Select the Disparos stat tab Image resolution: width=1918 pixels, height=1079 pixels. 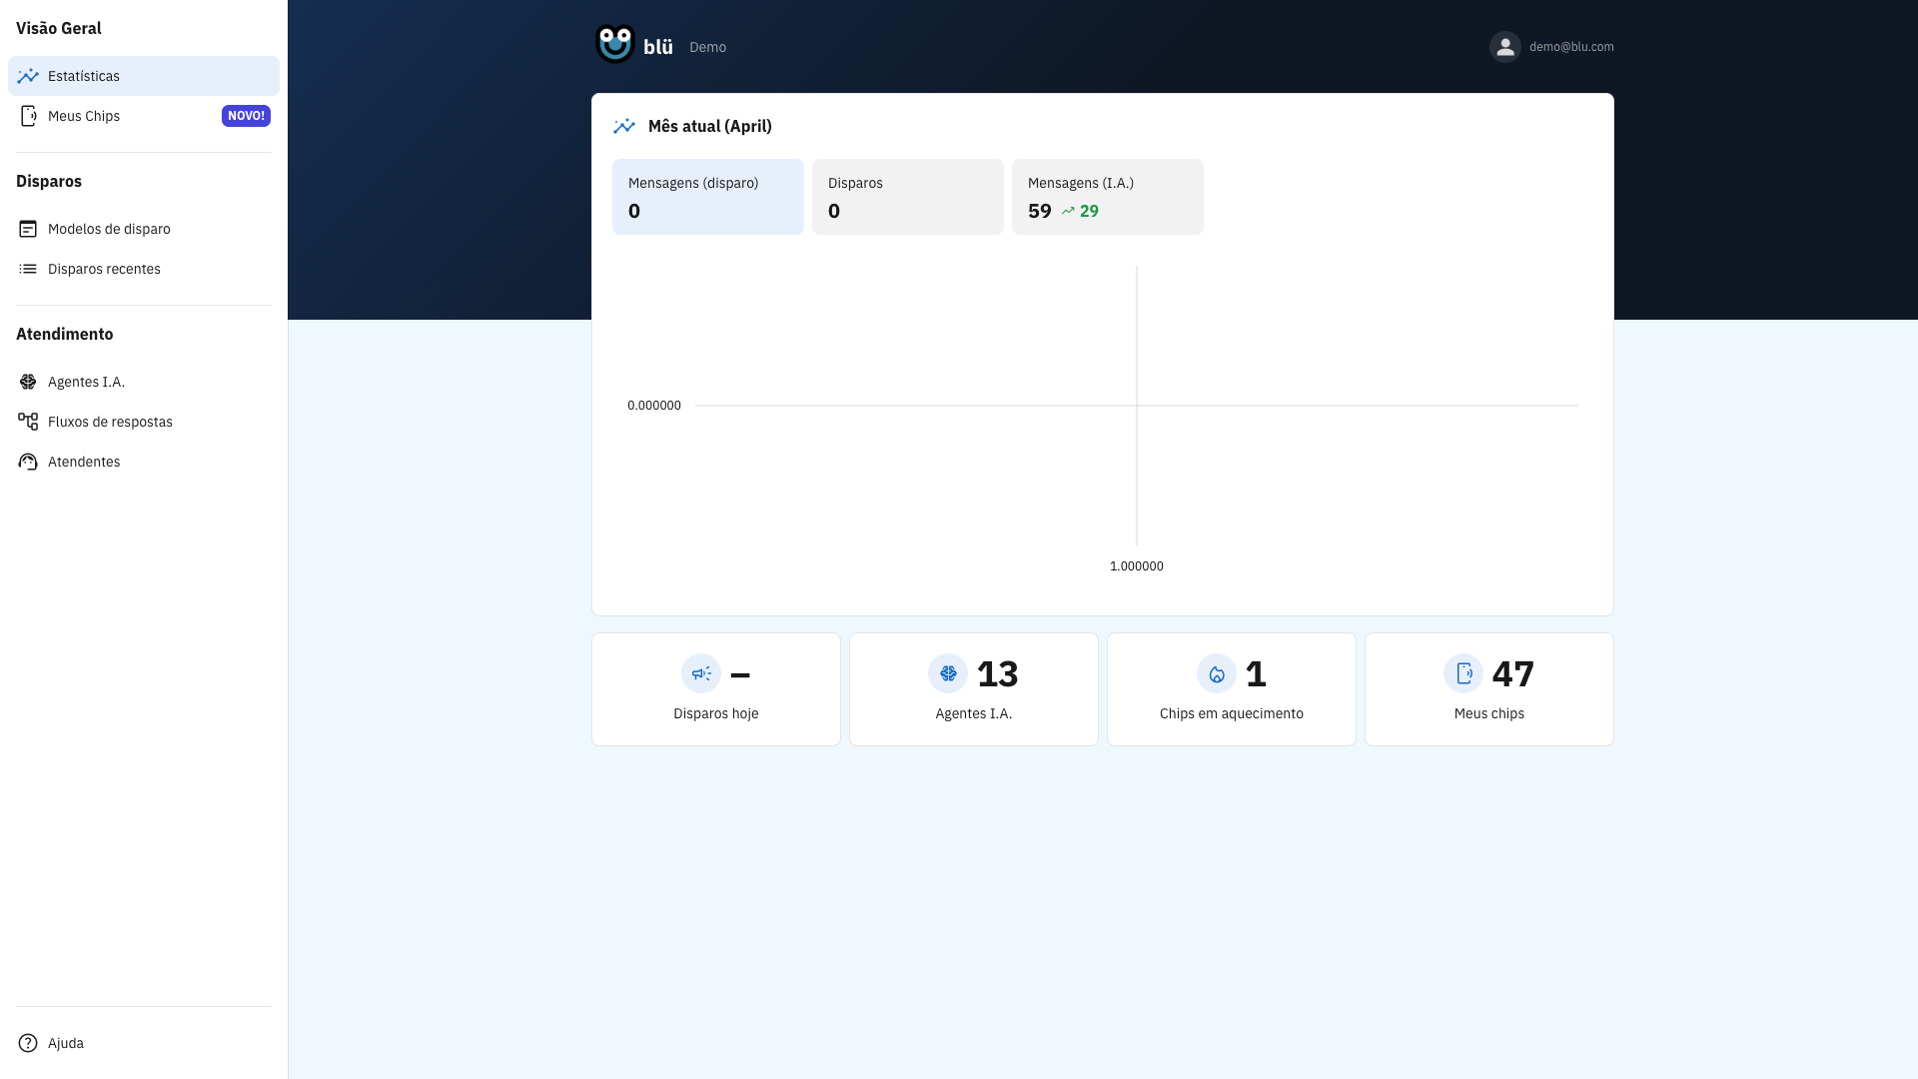point(907,197)
